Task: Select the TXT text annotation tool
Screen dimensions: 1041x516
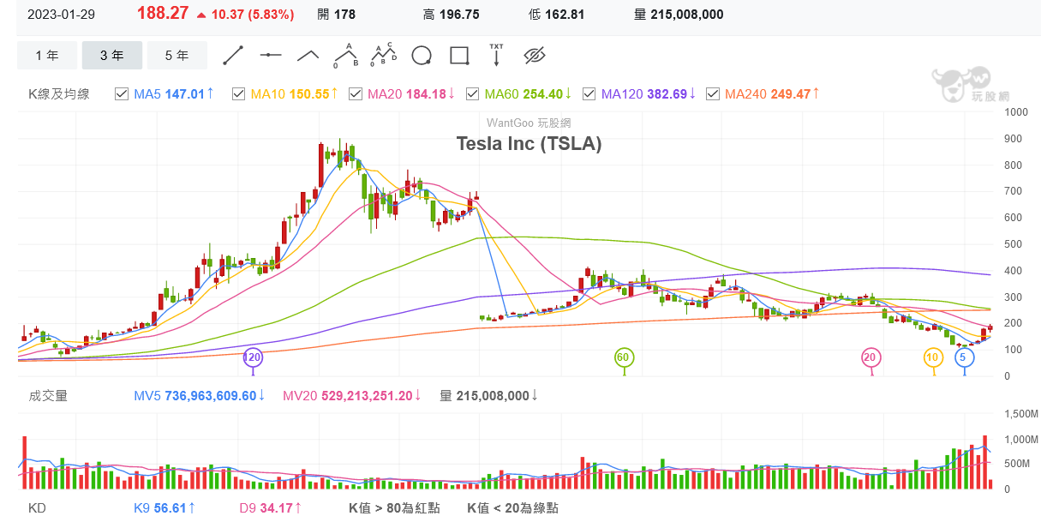Action: pyautogui.click(x=497, y=55)
